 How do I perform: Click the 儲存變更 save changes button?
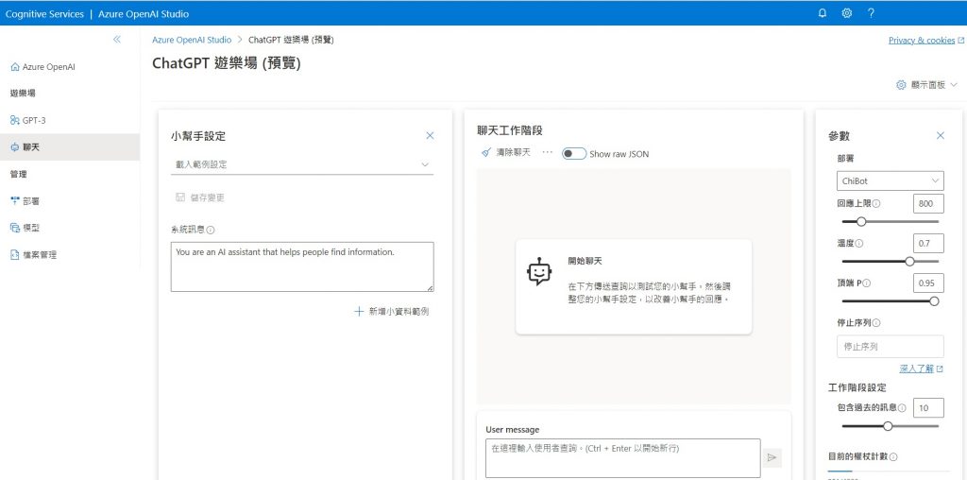pyautogui.click(x=200, y=197)
